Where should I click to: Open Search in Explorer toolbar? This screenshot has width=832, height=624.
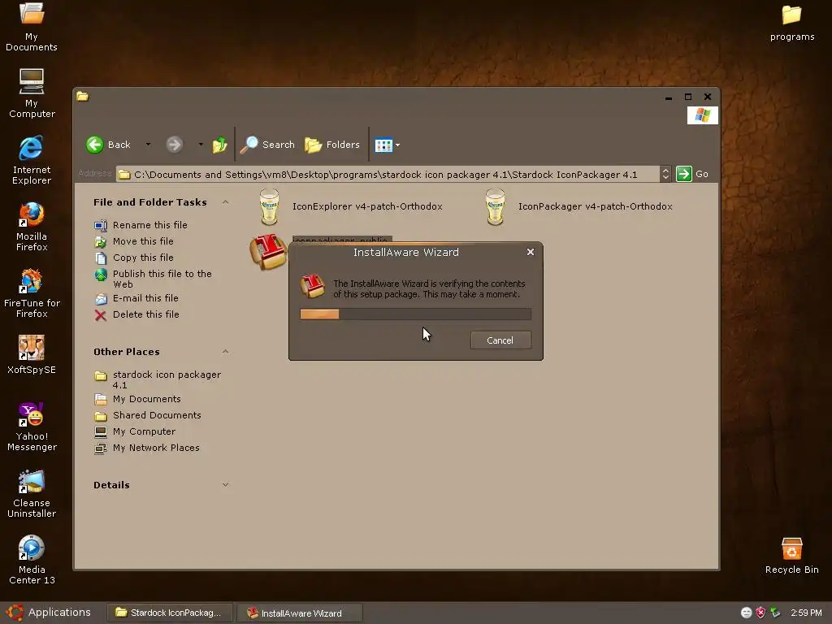(x=267, y=145)
